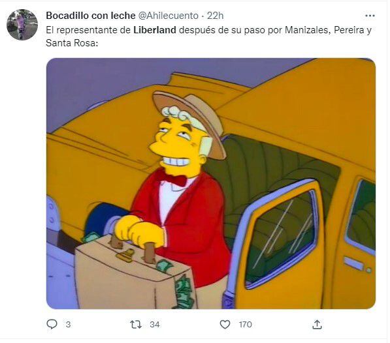The width and height of the screenshot is (390, 343).
Task: Visit the @Ahilecuento handle link
Action: pyautogui.click(x=168, y=16)
